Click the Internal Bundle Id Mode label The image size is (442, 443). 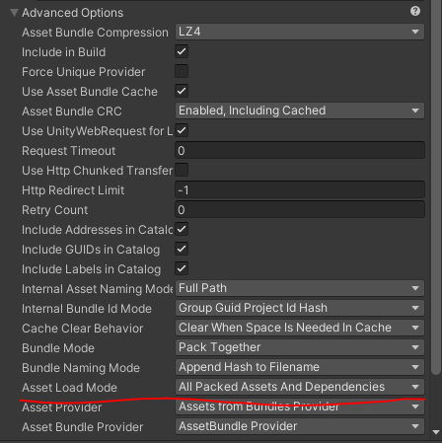[x=87, y=309]
